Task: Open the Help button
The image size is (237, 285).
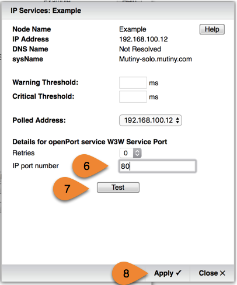Action: (x=212, y=29)
